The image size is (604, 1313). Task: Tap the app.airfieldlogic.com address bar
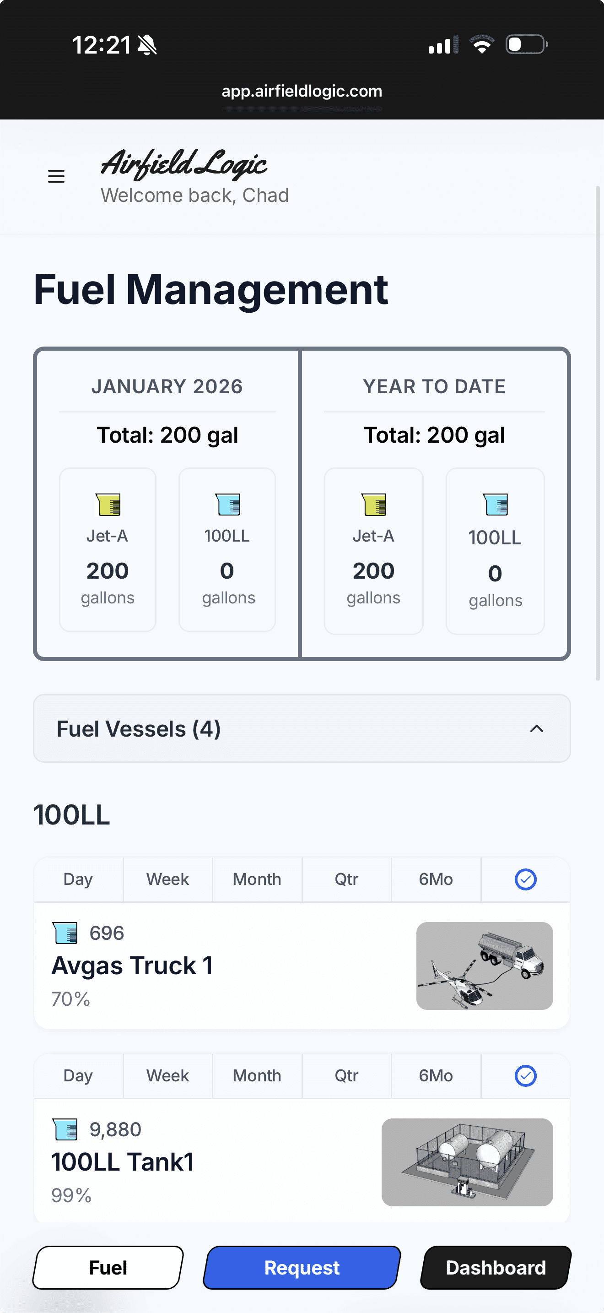pos(302,91)
